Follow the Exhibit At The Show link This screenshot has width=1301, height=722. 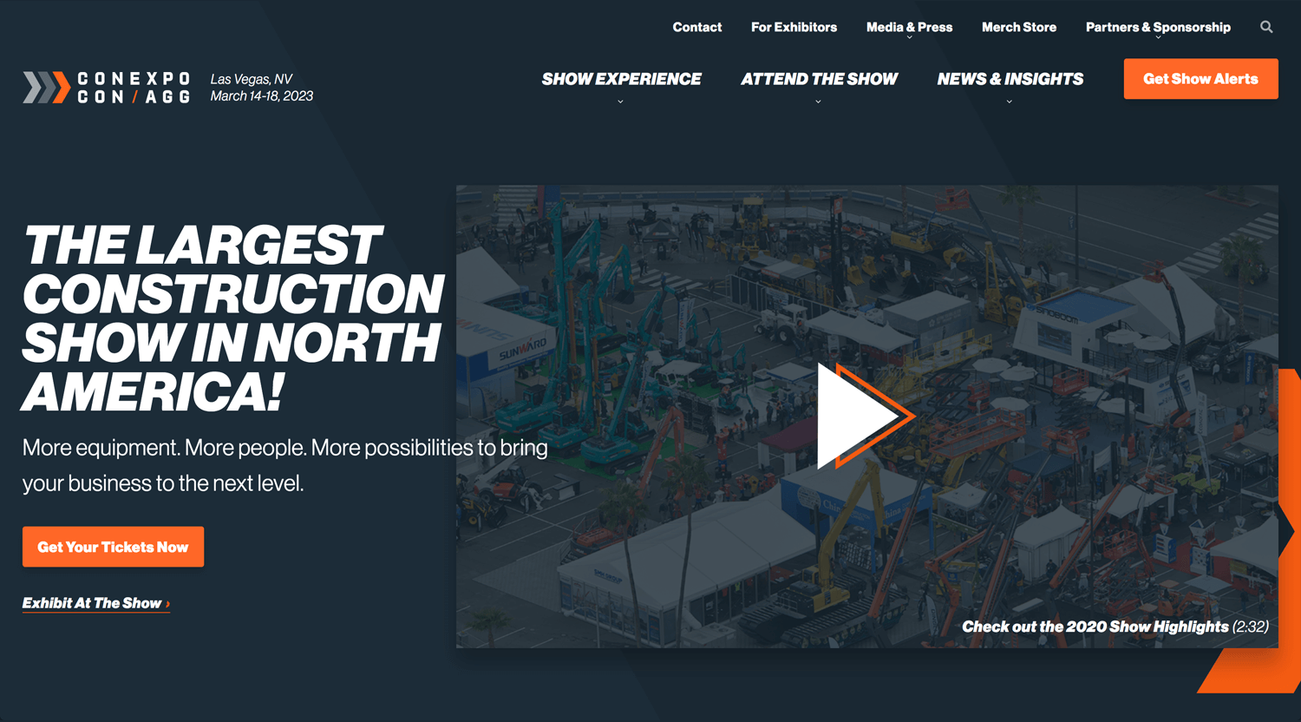point(96,603)
